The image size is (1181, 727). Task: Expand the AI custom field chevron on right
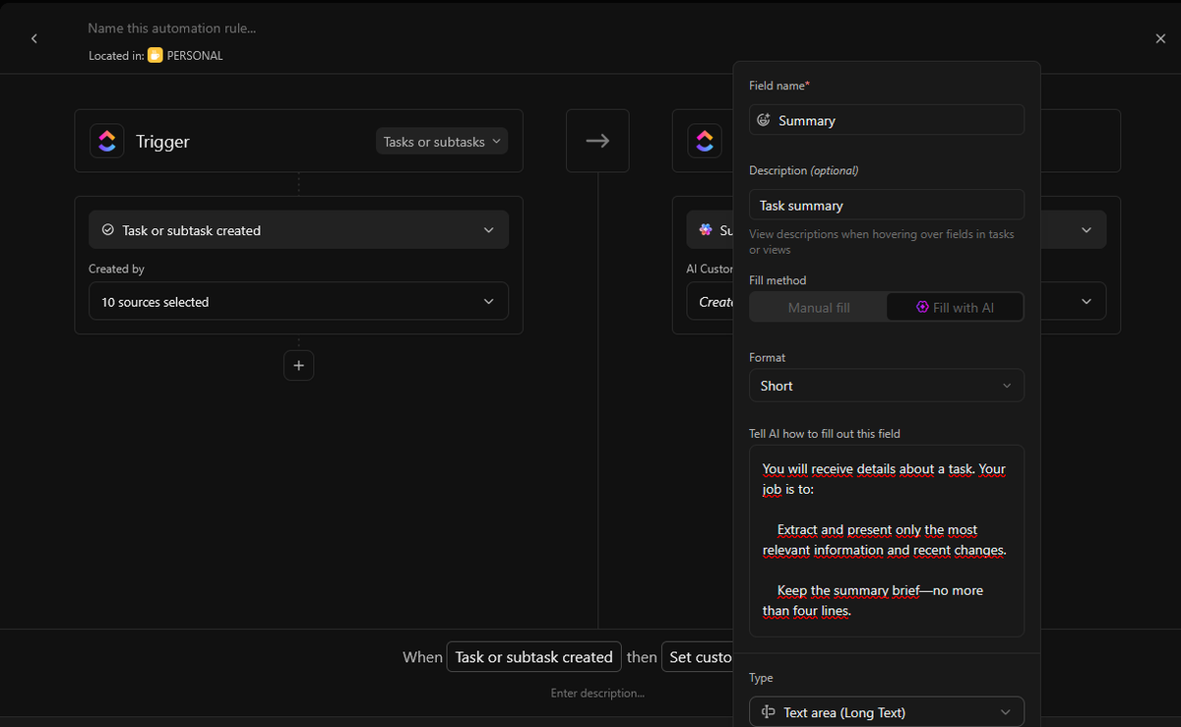click(1087, 301)
